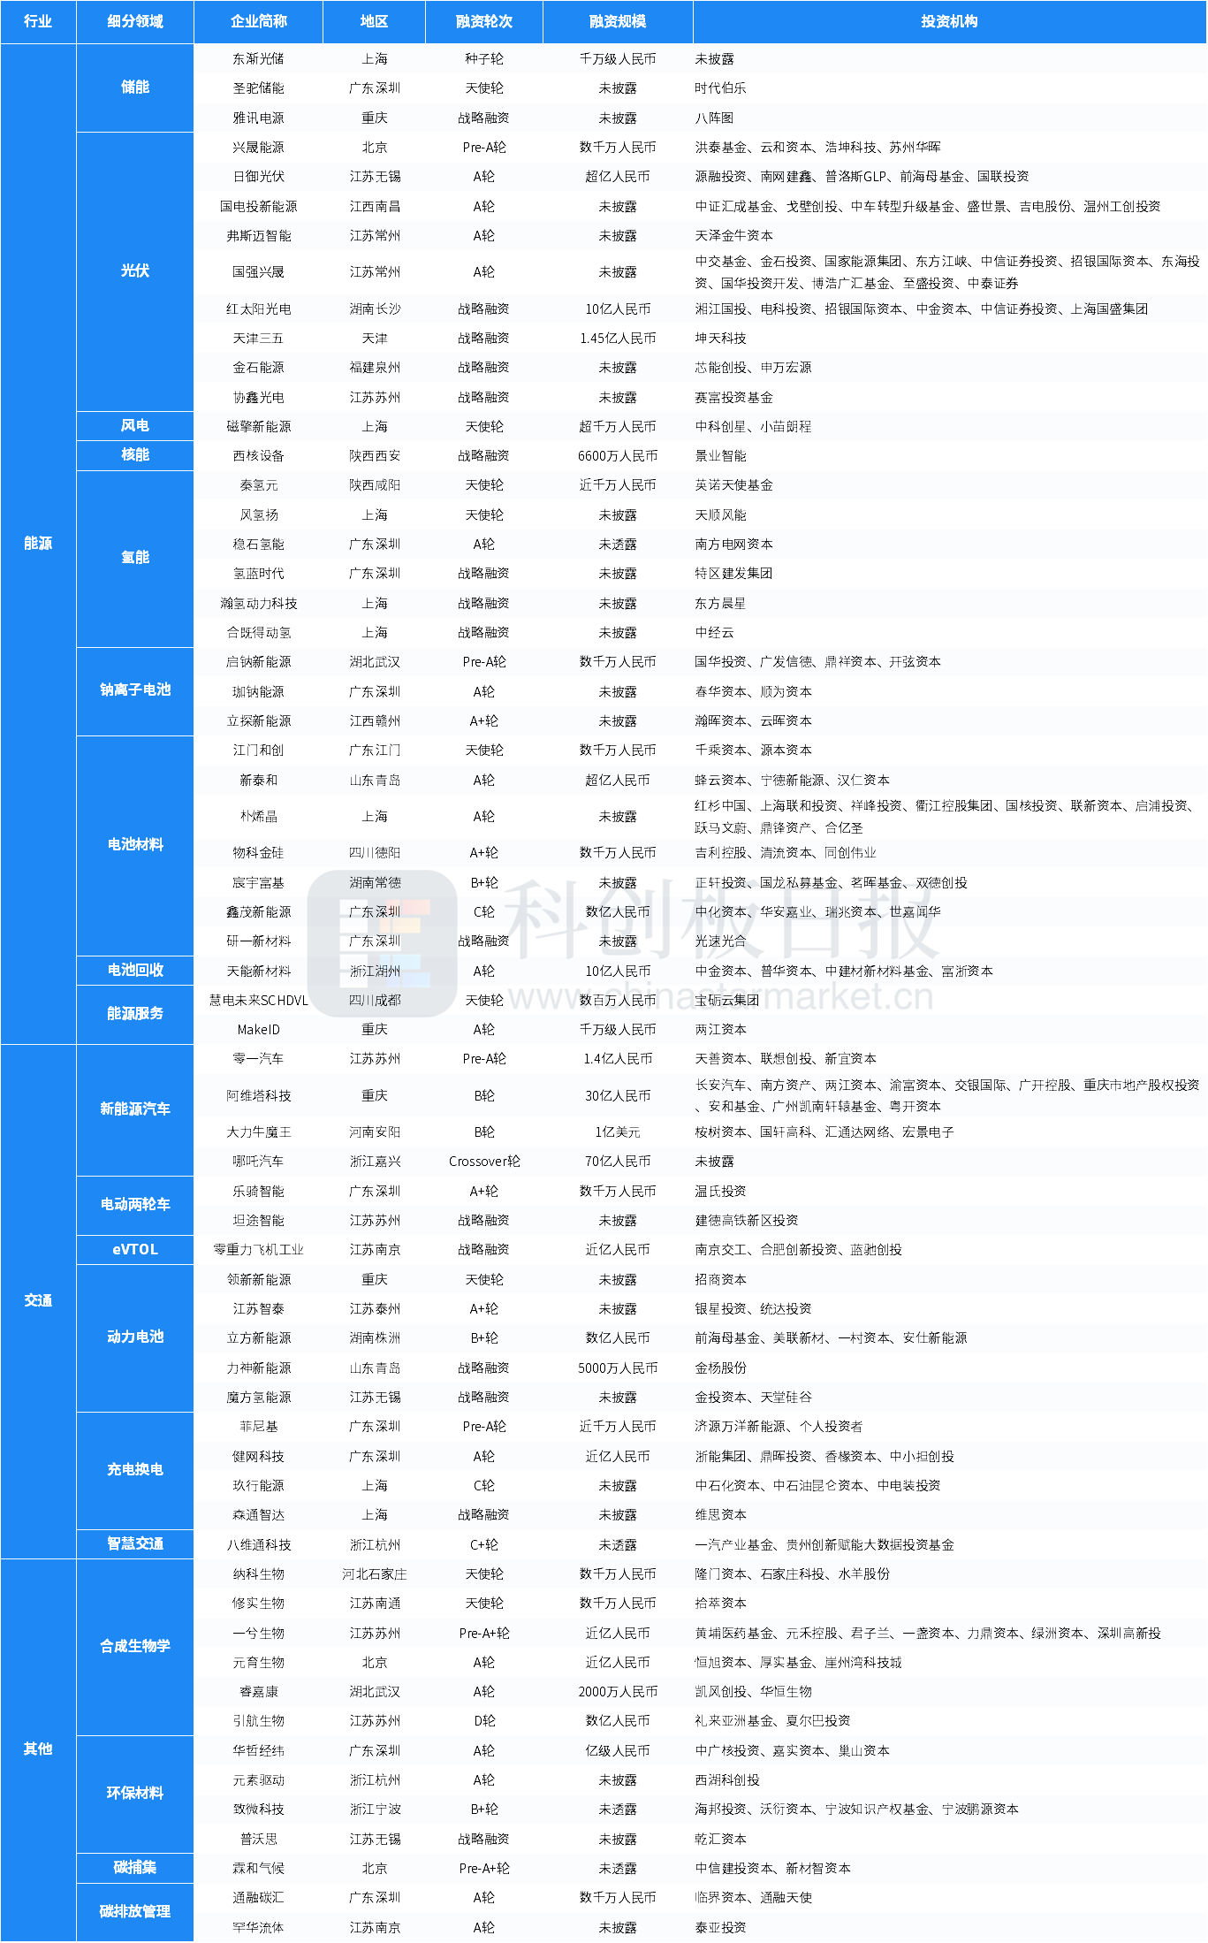
Task: Click the 细分领域 column header
Action: pos(135,21)
